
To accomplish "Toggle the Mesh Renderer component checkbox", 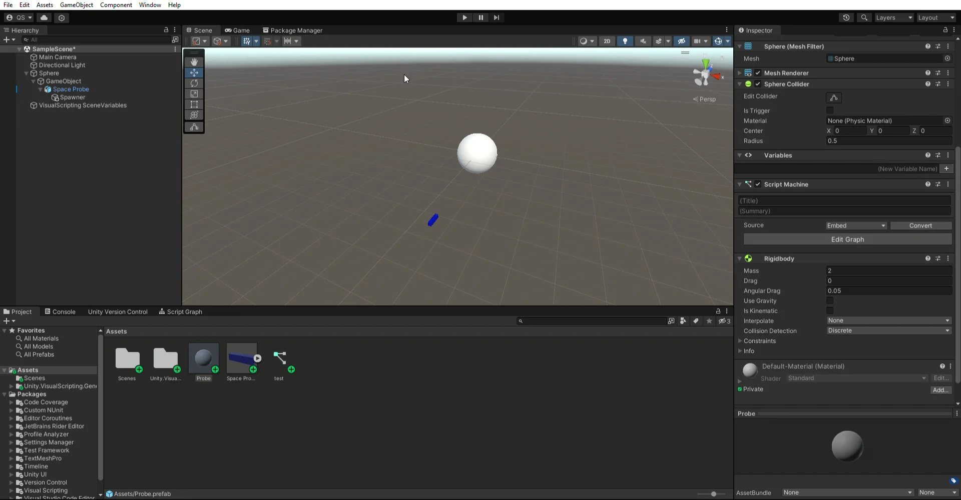I will tap(758, 72).
